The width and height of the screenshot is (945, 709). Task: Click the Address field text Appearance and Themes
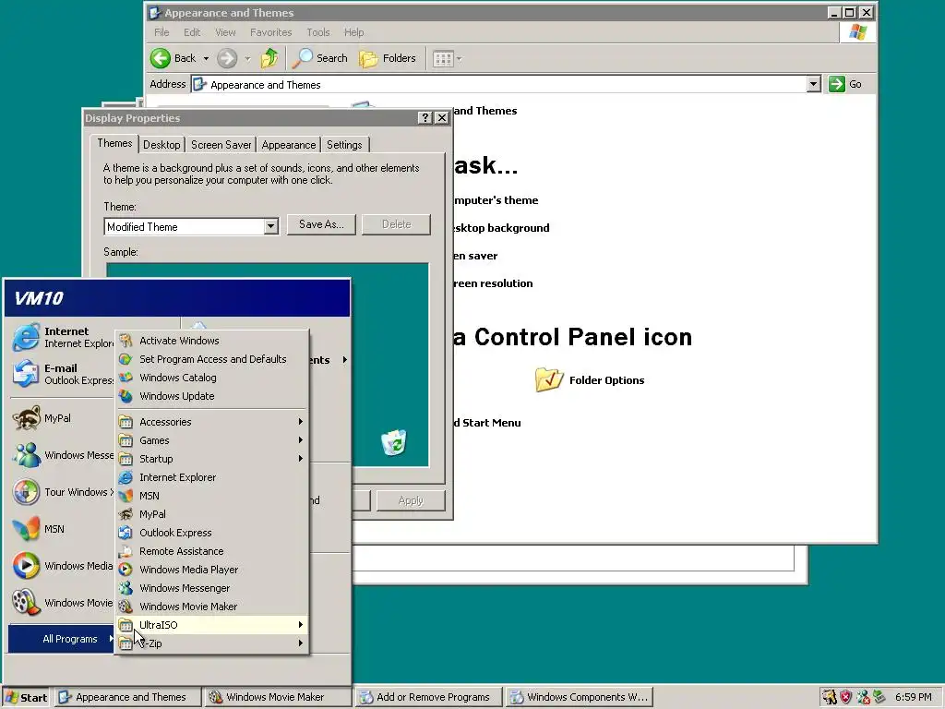click(265, 85)
